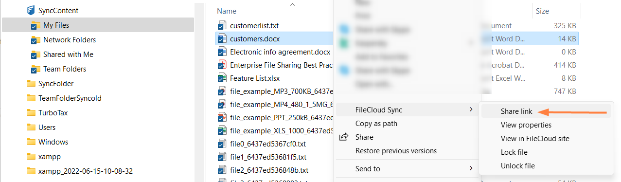Open the Team Folders tree item
Screen dimensions: 621x182
(65, 69)
